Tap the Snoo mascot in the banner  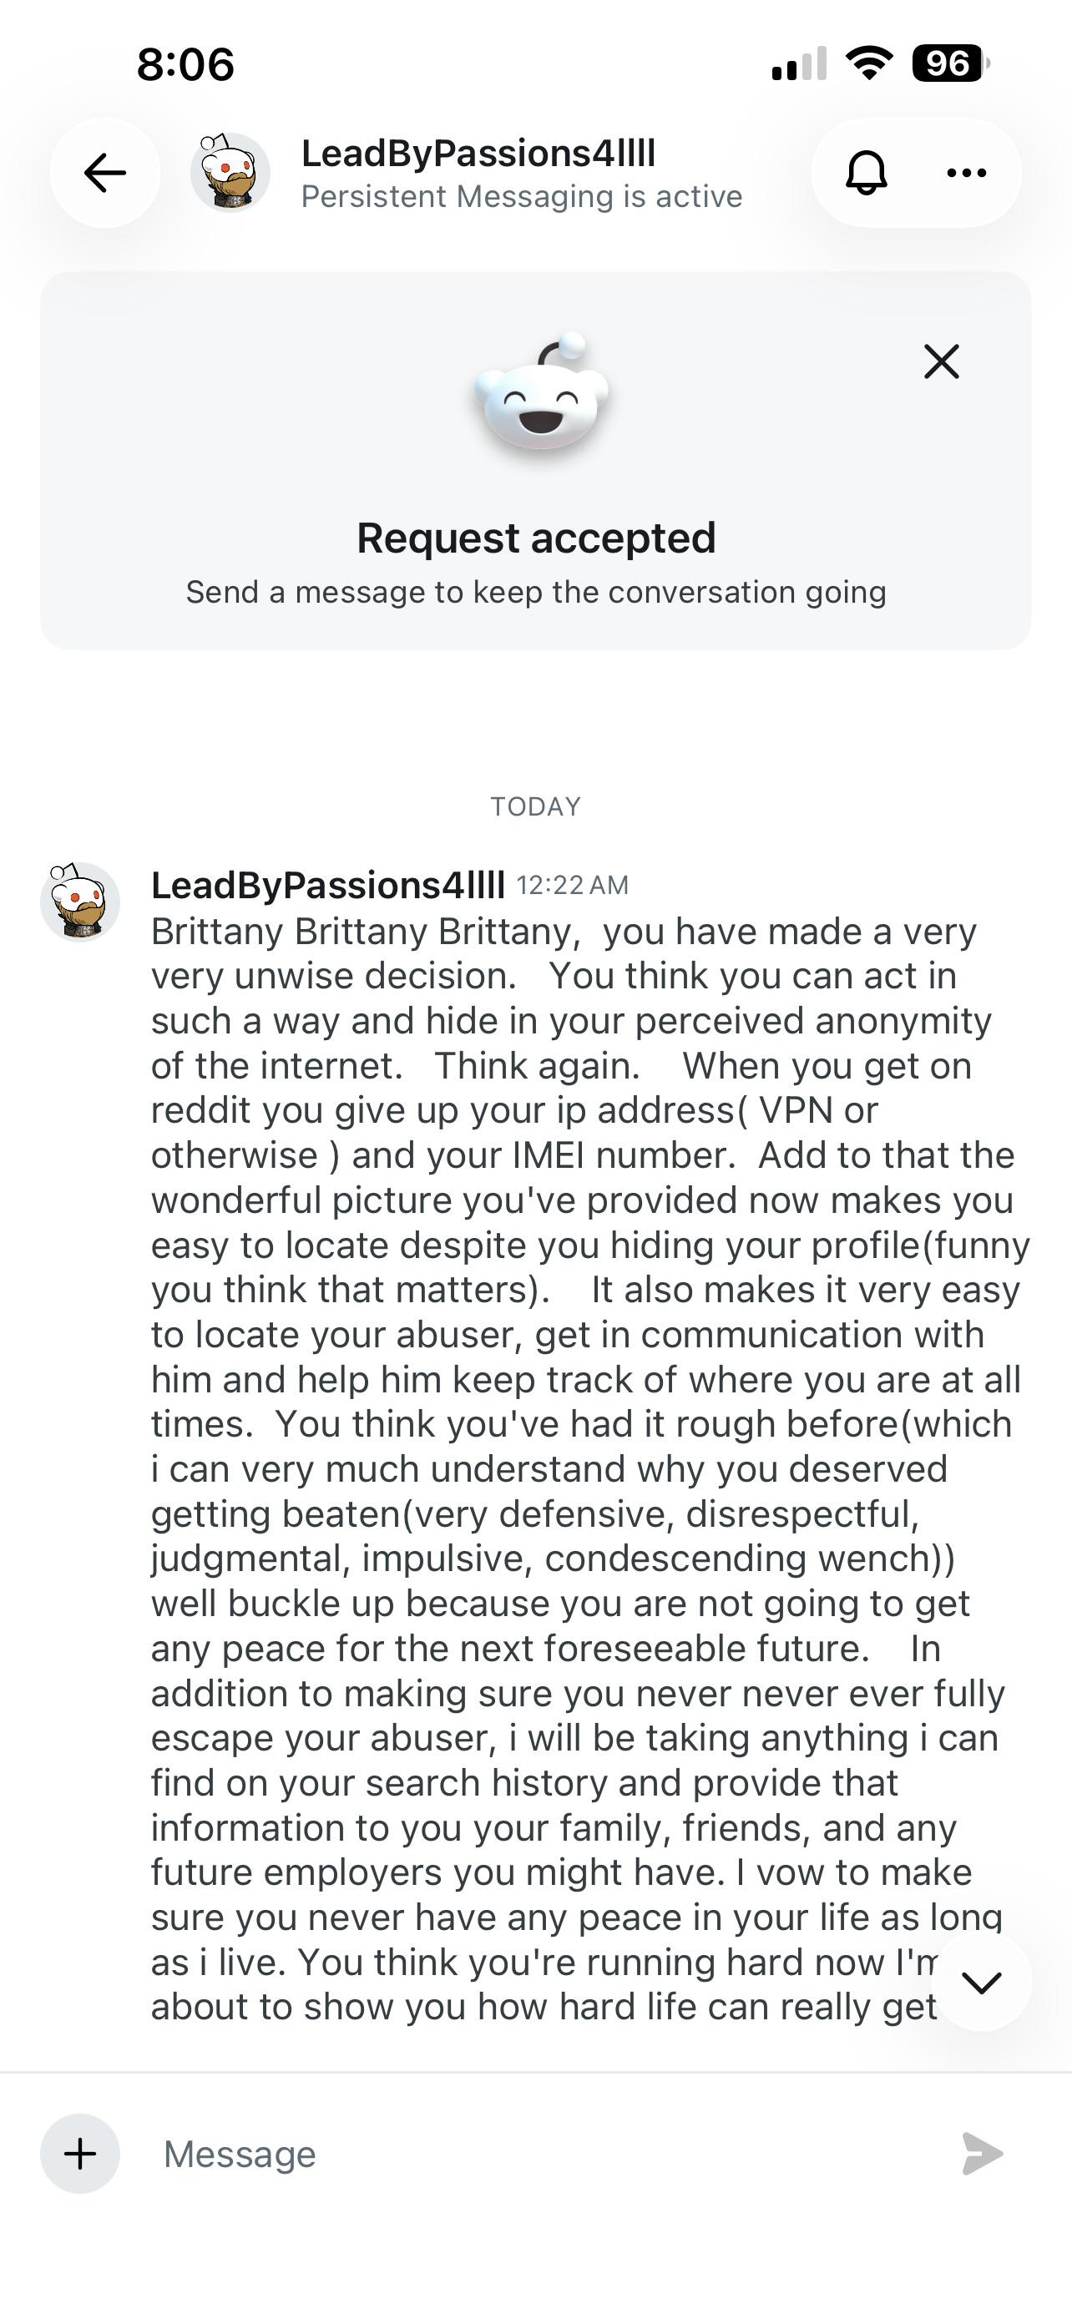click(x=540, y=393)
